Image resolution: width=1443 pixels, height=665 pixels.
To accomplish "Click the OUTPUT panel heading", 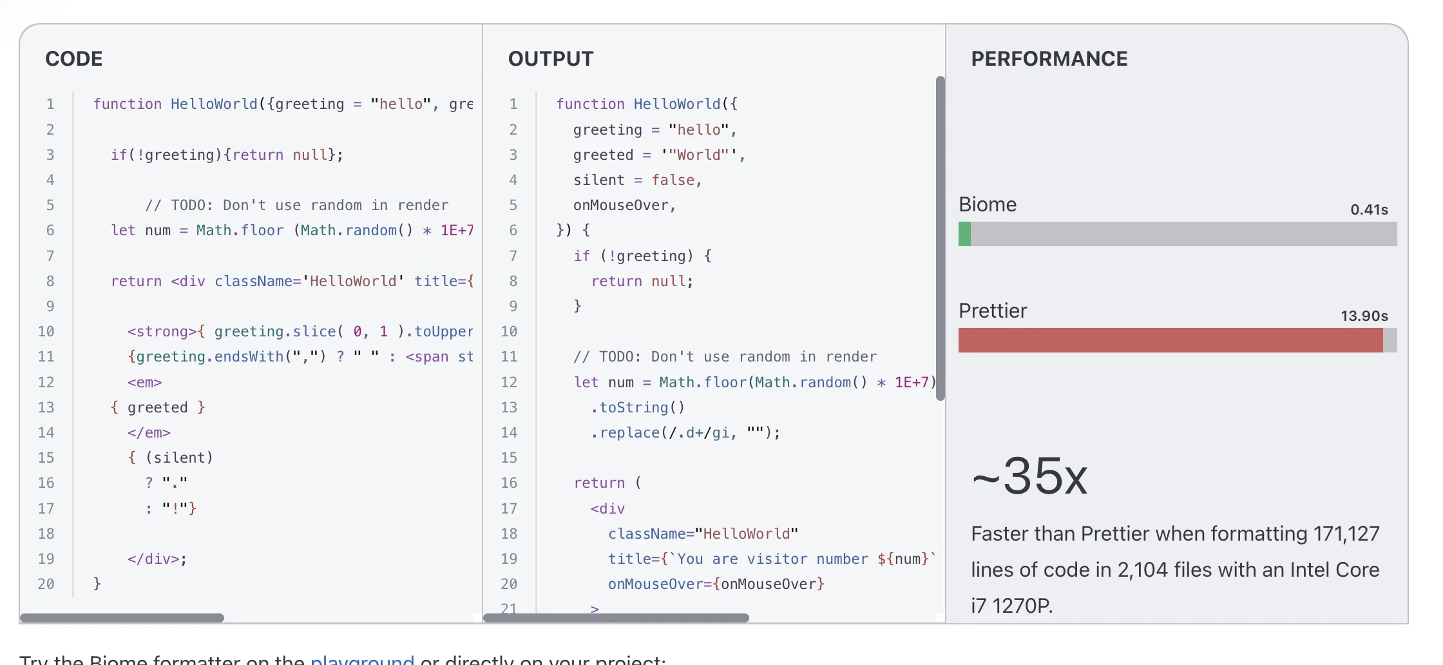I will tap(551, 59).
